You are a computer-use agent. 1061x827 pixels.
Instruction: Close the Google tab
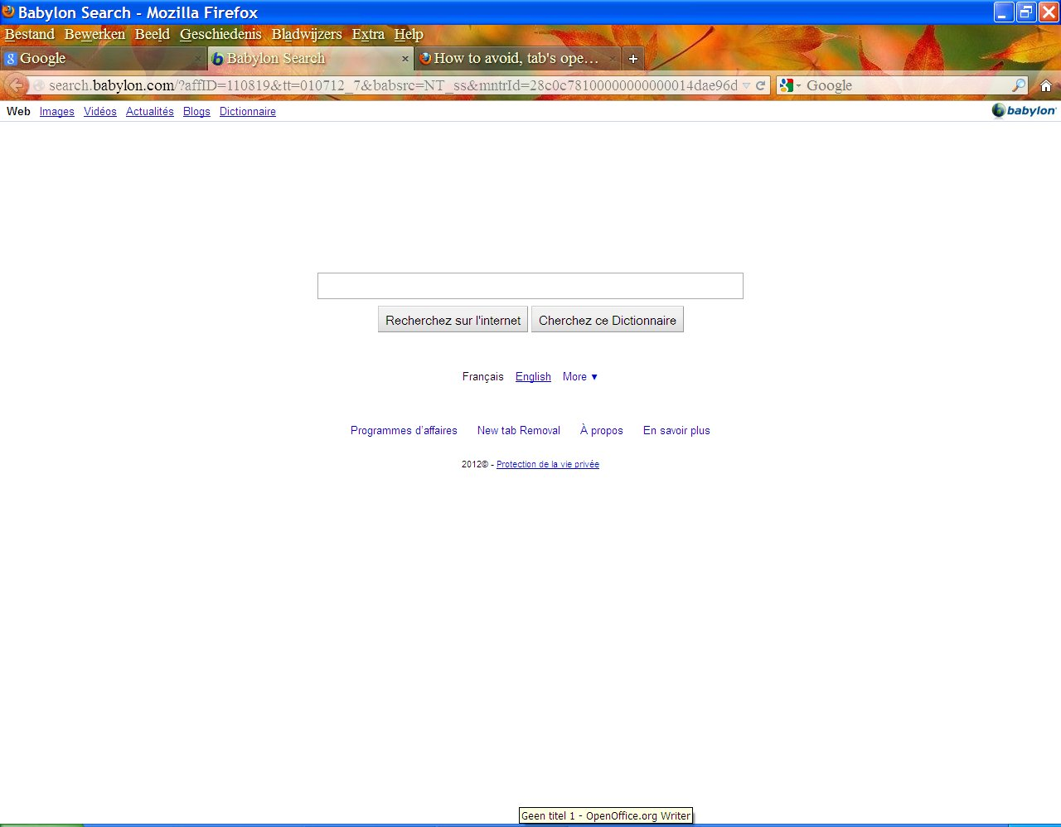pyautogui.click(x=197, y=59)
